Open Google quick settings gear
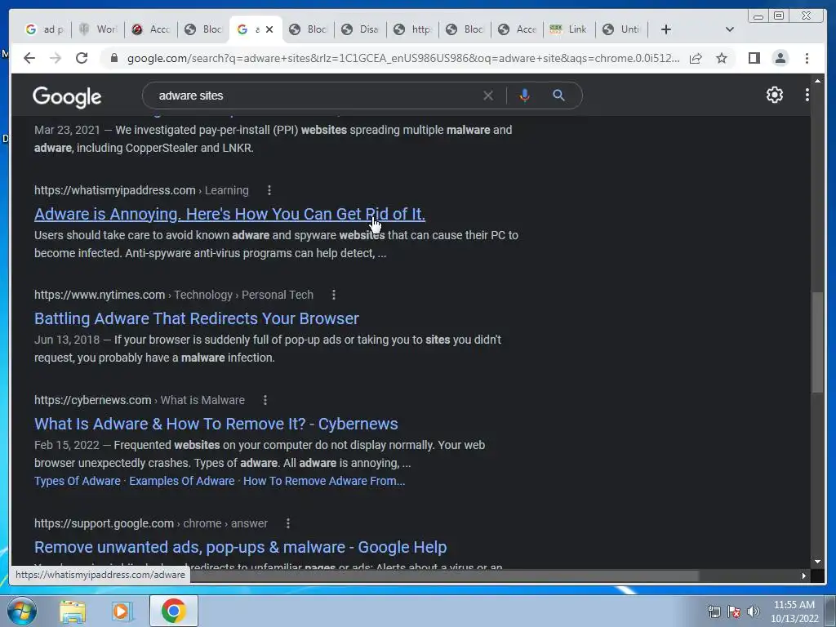Viewport: 836px width, 627px height. (774, 95)
